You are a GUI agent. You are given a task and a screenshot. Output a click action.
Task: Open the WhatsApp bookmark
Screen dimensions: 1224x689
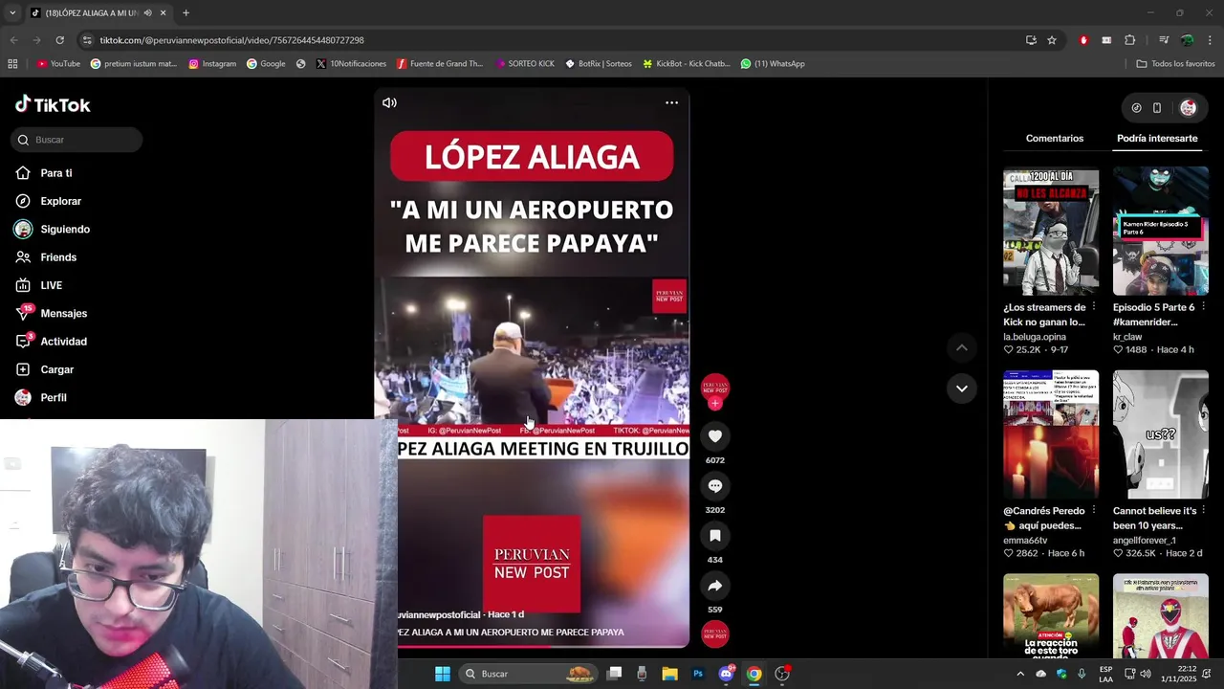tap(773, 64)
